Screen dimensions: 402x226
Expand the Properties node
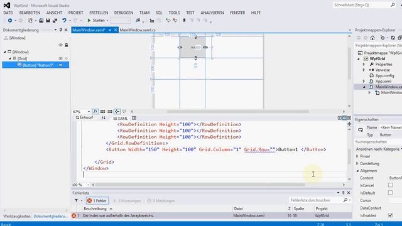[x=364, y=64]
